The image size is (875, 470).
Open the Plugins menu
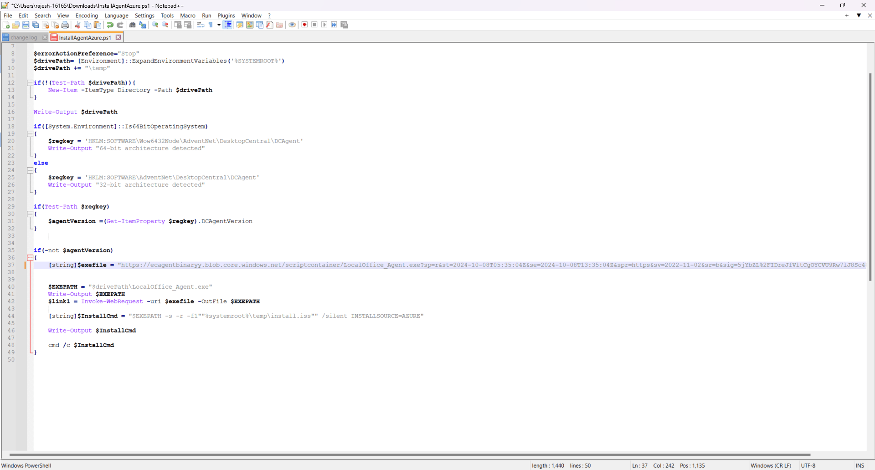[x=226, y=15]
